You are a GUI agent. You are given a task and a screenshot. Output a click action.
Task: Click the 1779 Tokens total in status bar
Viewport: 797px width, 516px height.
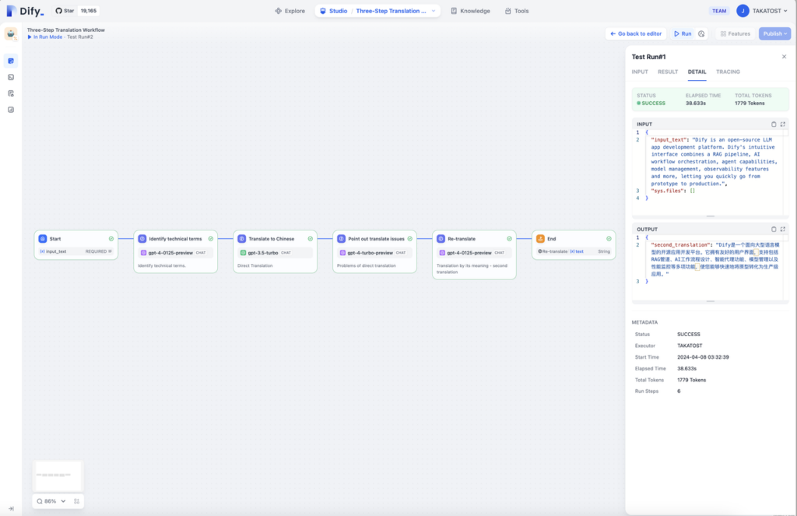[x=750, y=104]
